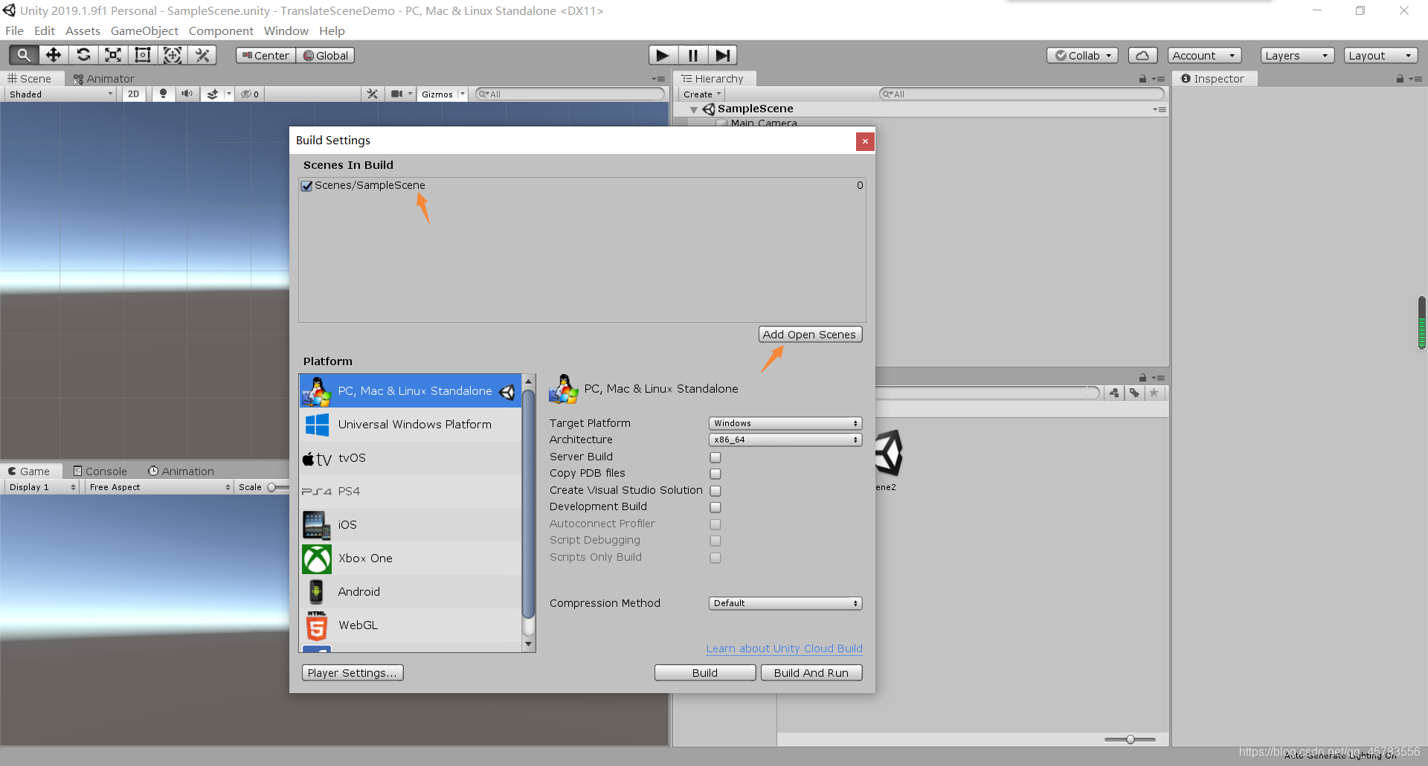Open the Assets menu
Image resolution: width=1428 pixels, height=766 pixels.
tap(83, 30)
